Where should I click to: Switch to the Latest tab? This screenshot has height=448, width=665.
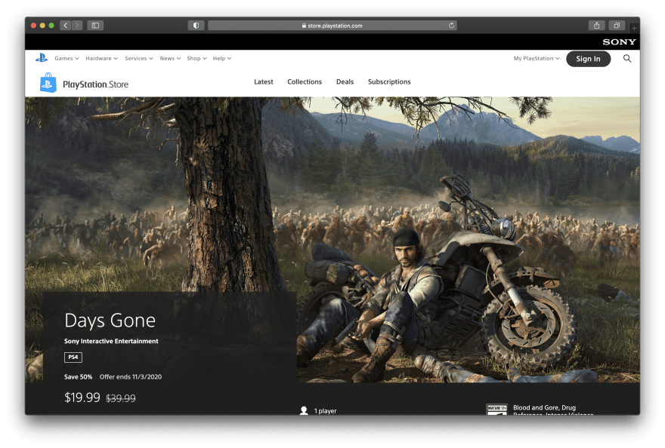click(x=264, y=81)
